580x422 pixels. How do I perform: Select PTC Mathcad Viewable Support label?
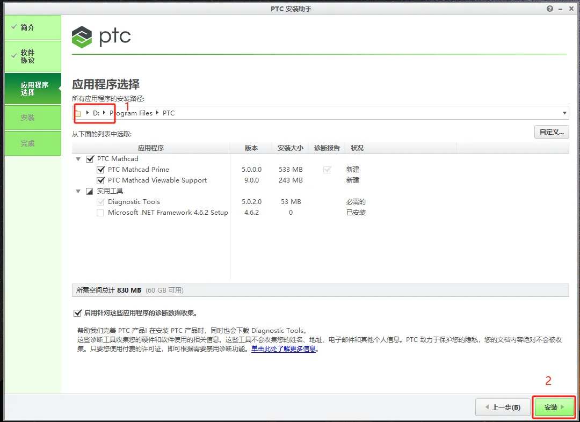coord(157,180)
